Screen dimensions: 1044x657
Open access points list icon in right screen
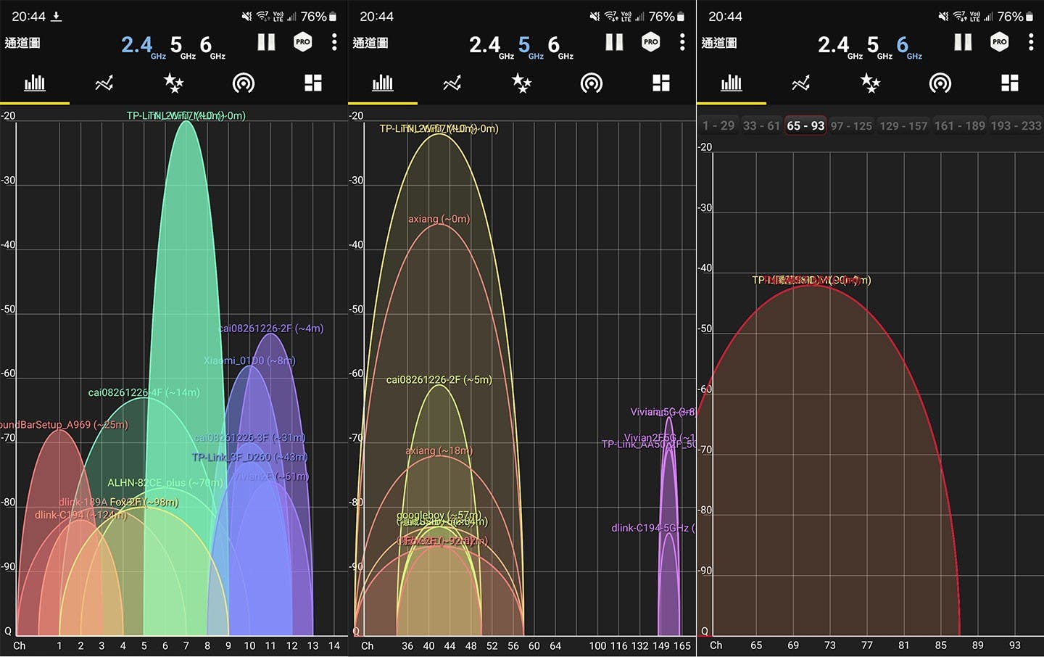click(940, 83)
